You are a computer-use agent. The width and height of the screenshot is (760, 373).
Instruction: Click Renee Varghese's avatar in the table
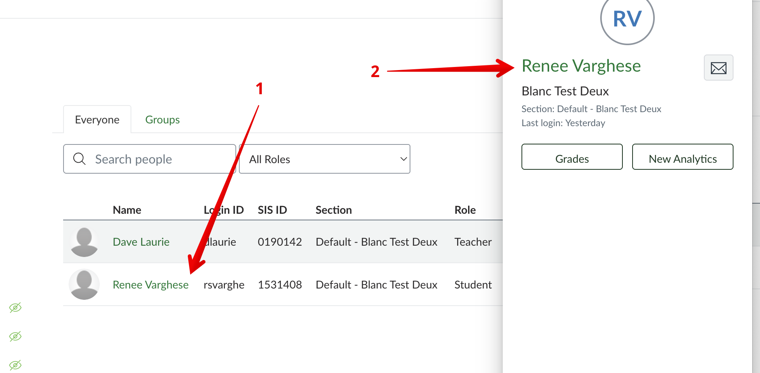coord(84,285)
